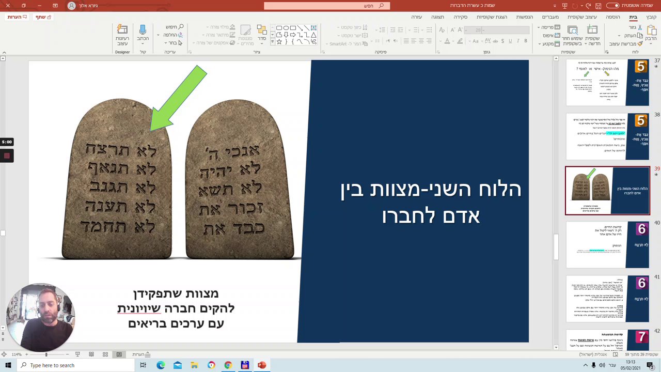This screenshot has height=372, width=661.
Task: Toggle Strikethrough (ab) formatting
Action: 494,41
